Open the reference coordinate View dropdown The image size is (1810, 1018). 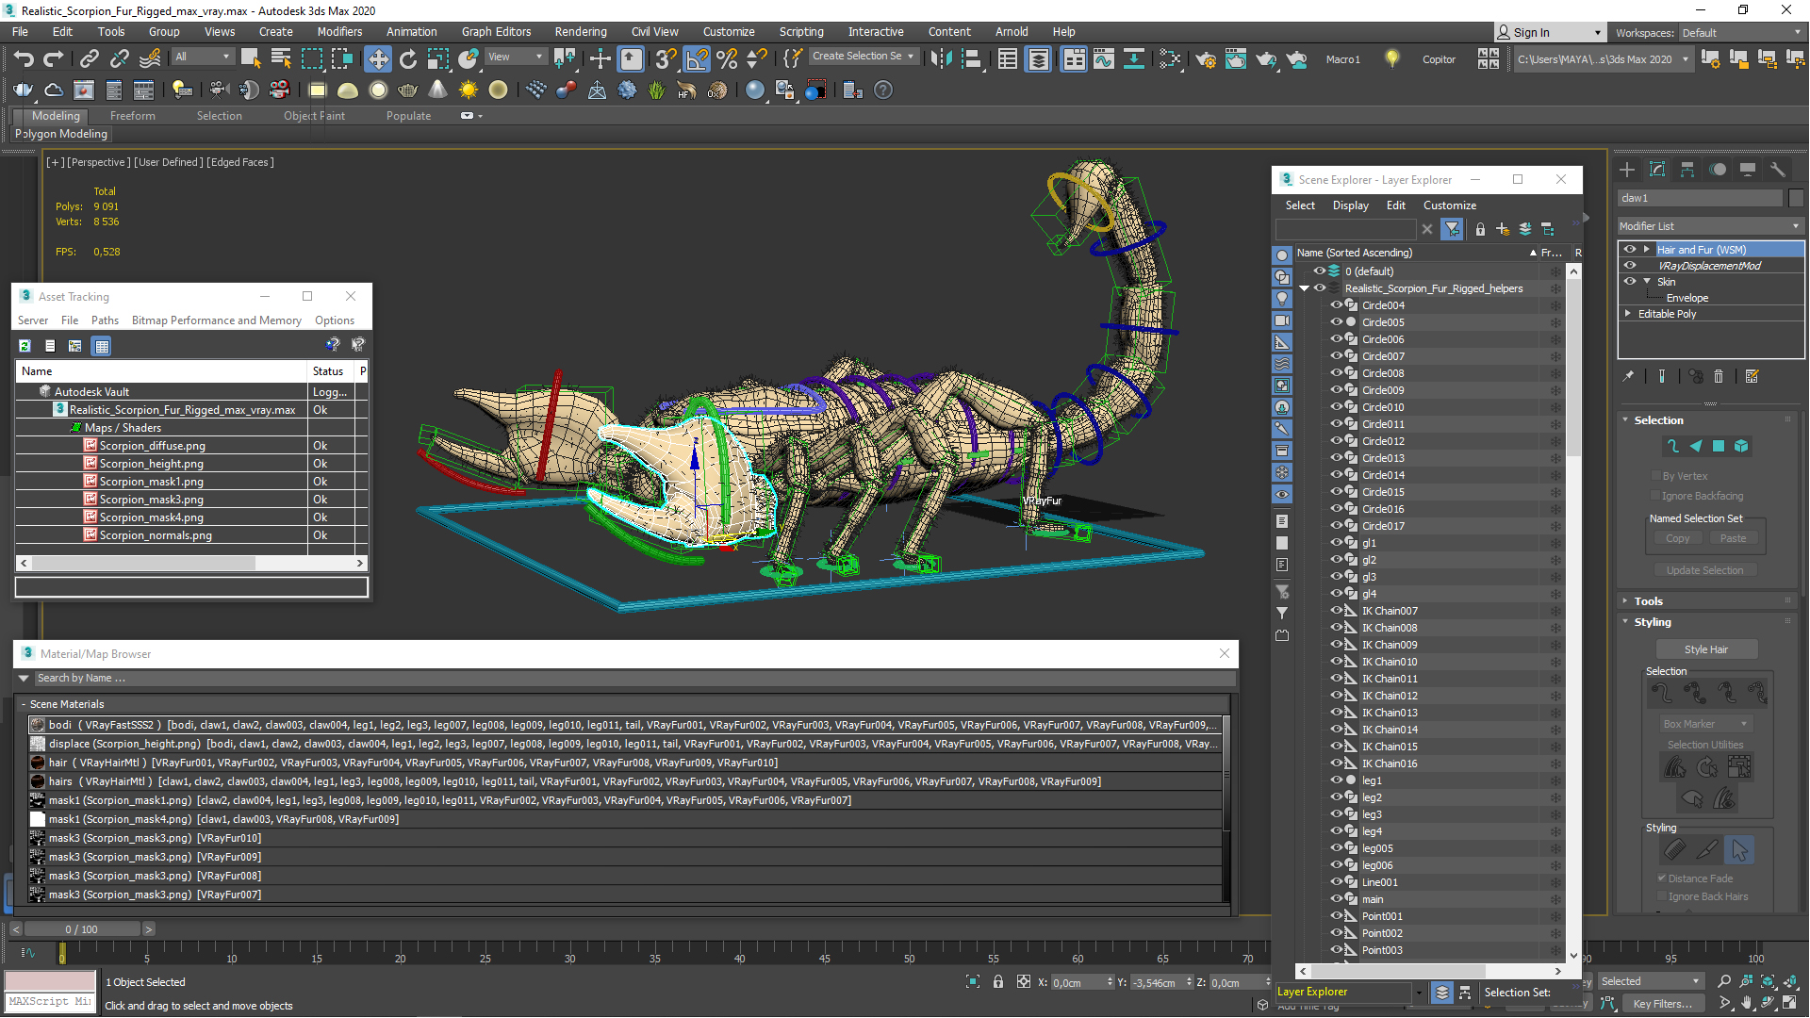515,57
